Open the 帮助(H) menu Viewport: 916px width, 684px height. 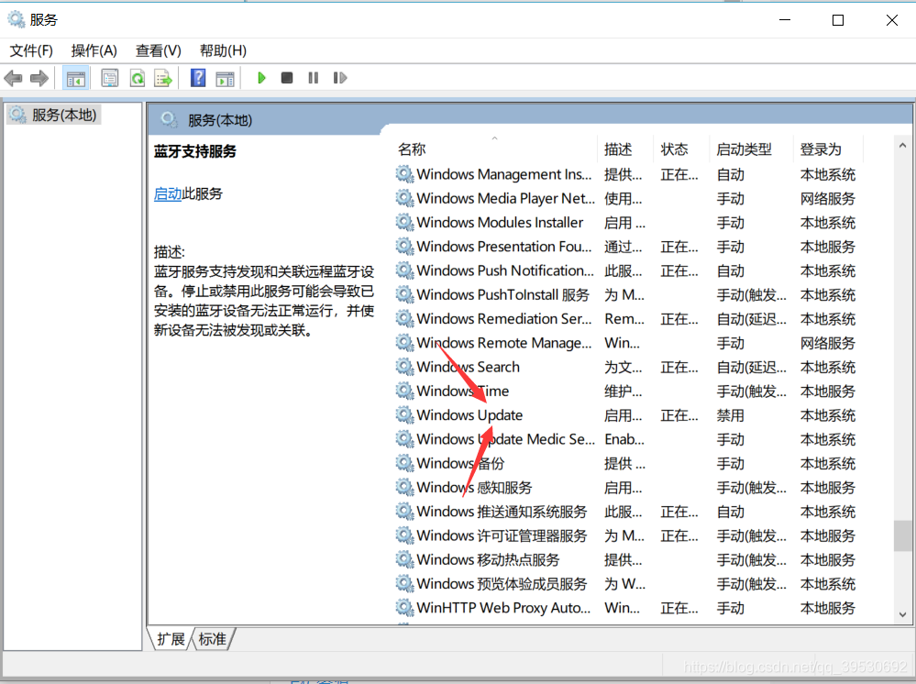point(223,50)
